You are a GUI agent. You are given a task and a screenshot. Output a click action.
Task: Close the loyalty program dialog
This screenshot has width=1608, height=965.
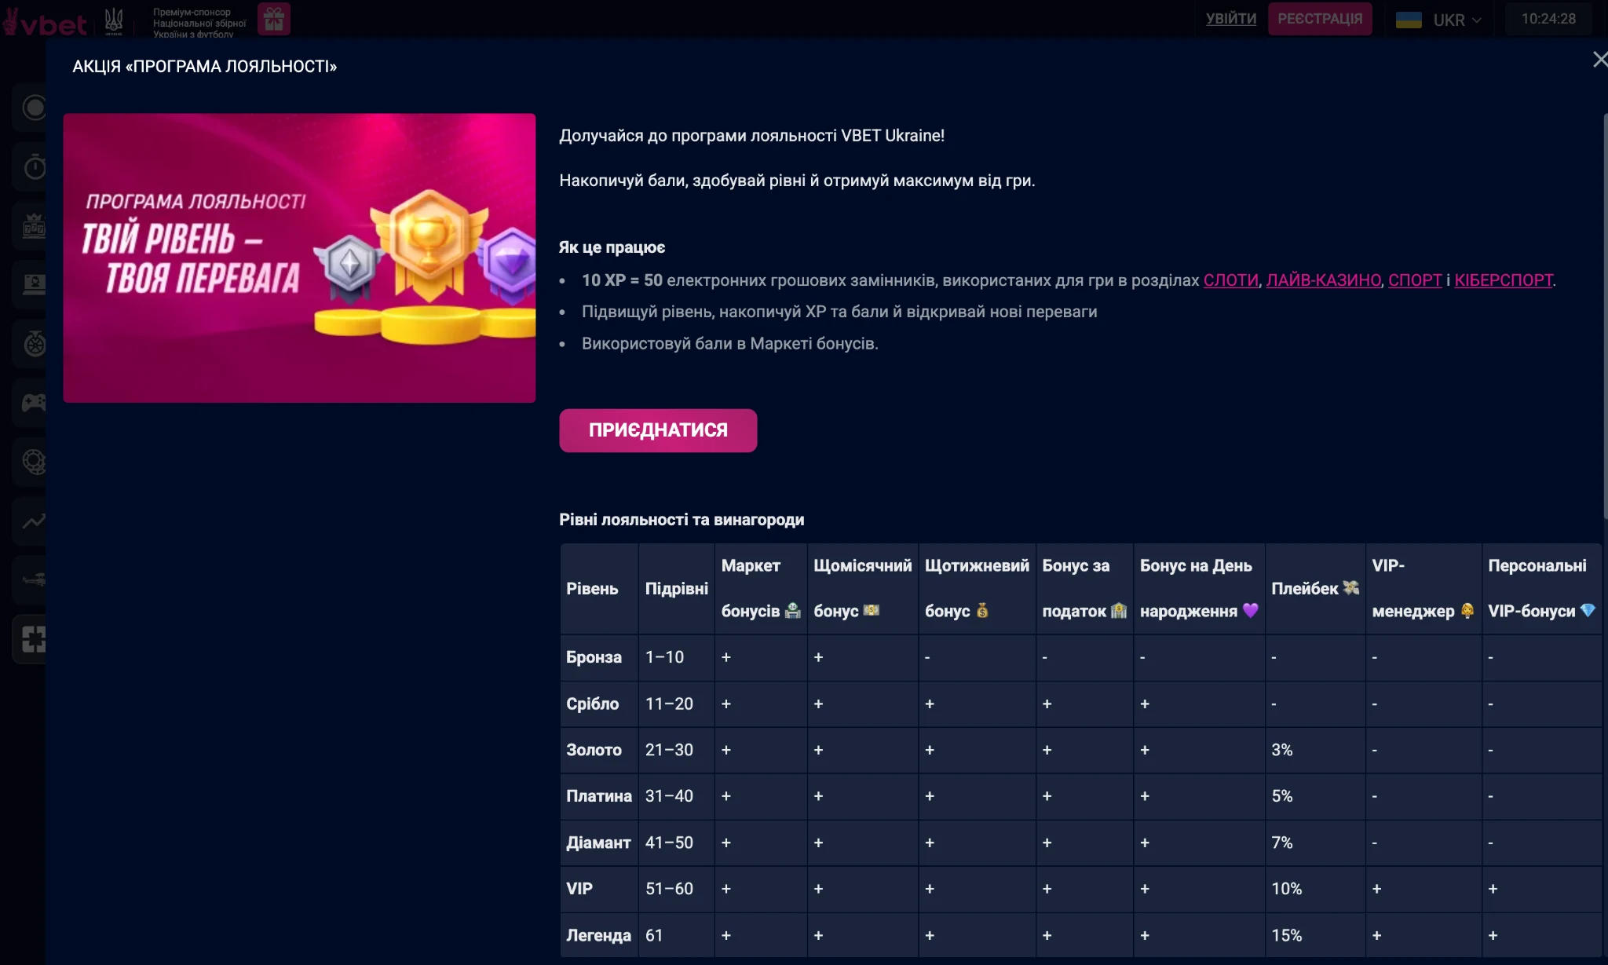click(1599, 60)
